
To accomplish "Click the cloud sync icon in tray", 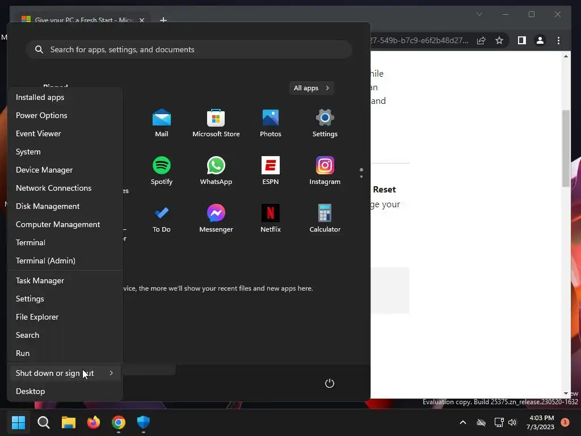I will pyautogui.click(x=481, y=422).
